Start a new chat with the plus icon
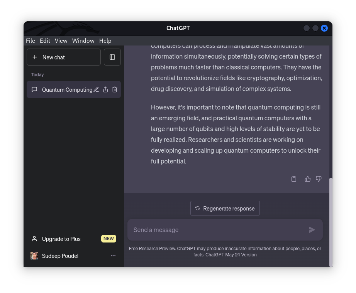356x293 pixels. click(x=35, y=57)
